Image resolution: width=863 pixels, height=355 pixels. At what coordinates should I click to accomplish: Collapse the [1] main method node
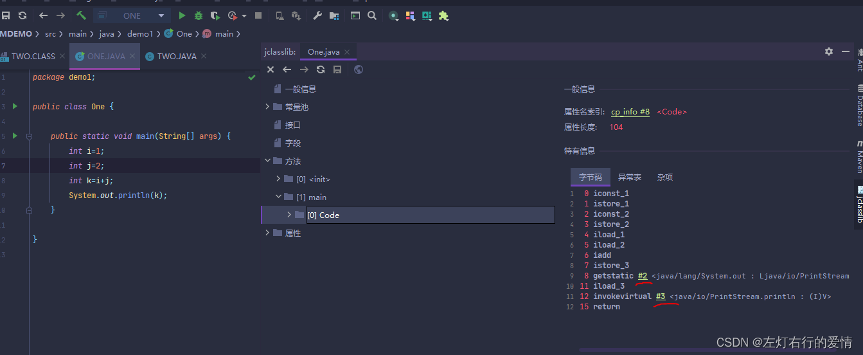click(x=279, y=197)
